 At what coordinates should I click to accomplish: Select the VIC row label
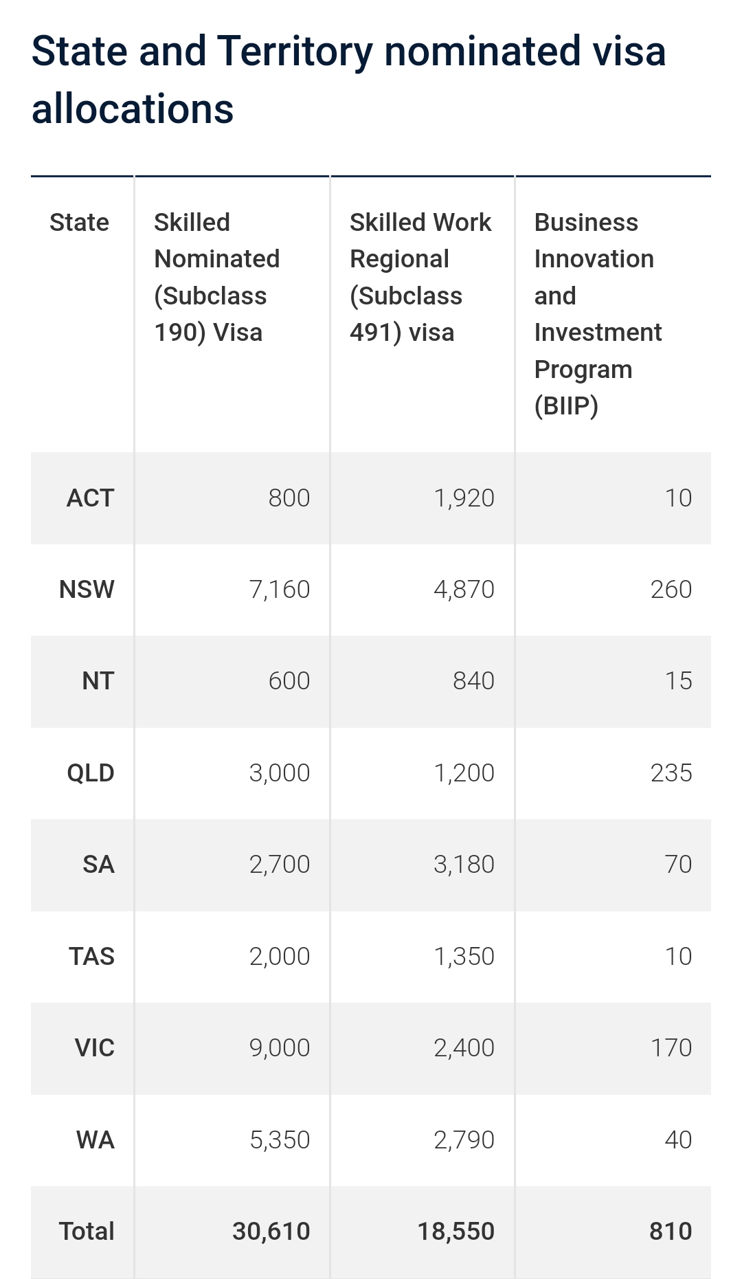coord(94,1048)
